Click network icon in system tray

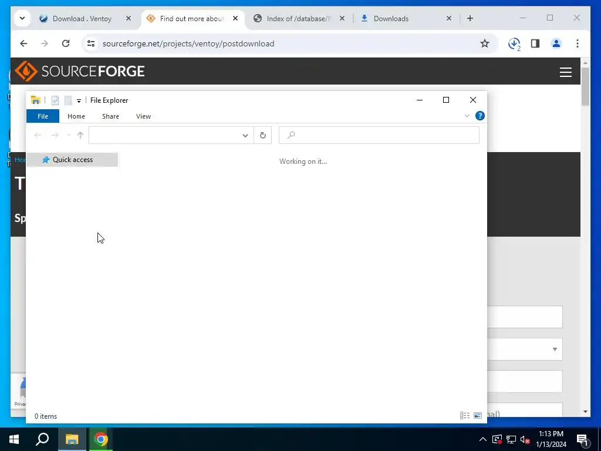(511, 439)
